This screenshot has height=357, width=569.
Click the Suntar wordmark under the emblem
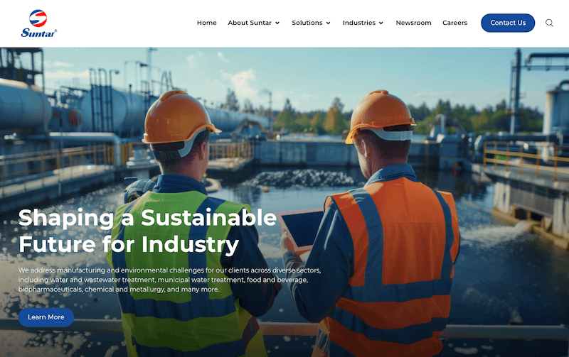click(x=38, y=33)
